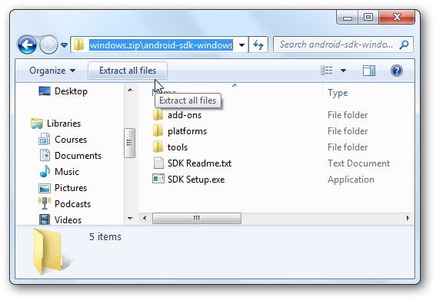Click the navigation pane scroll down arrow
436x300 pixels.
[130, 219]
